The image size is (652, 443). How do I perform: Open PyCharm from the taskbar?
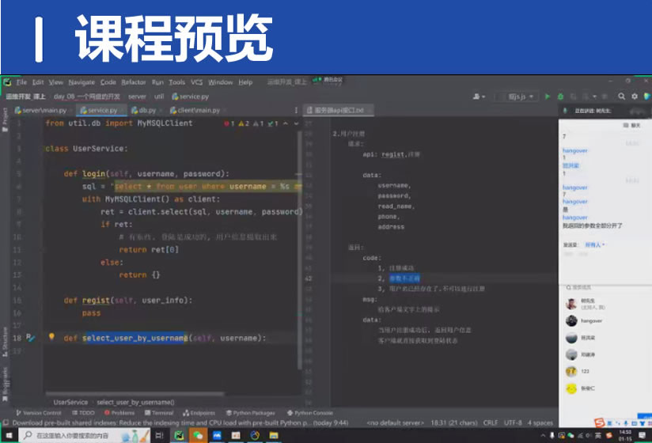pos(179,436)
